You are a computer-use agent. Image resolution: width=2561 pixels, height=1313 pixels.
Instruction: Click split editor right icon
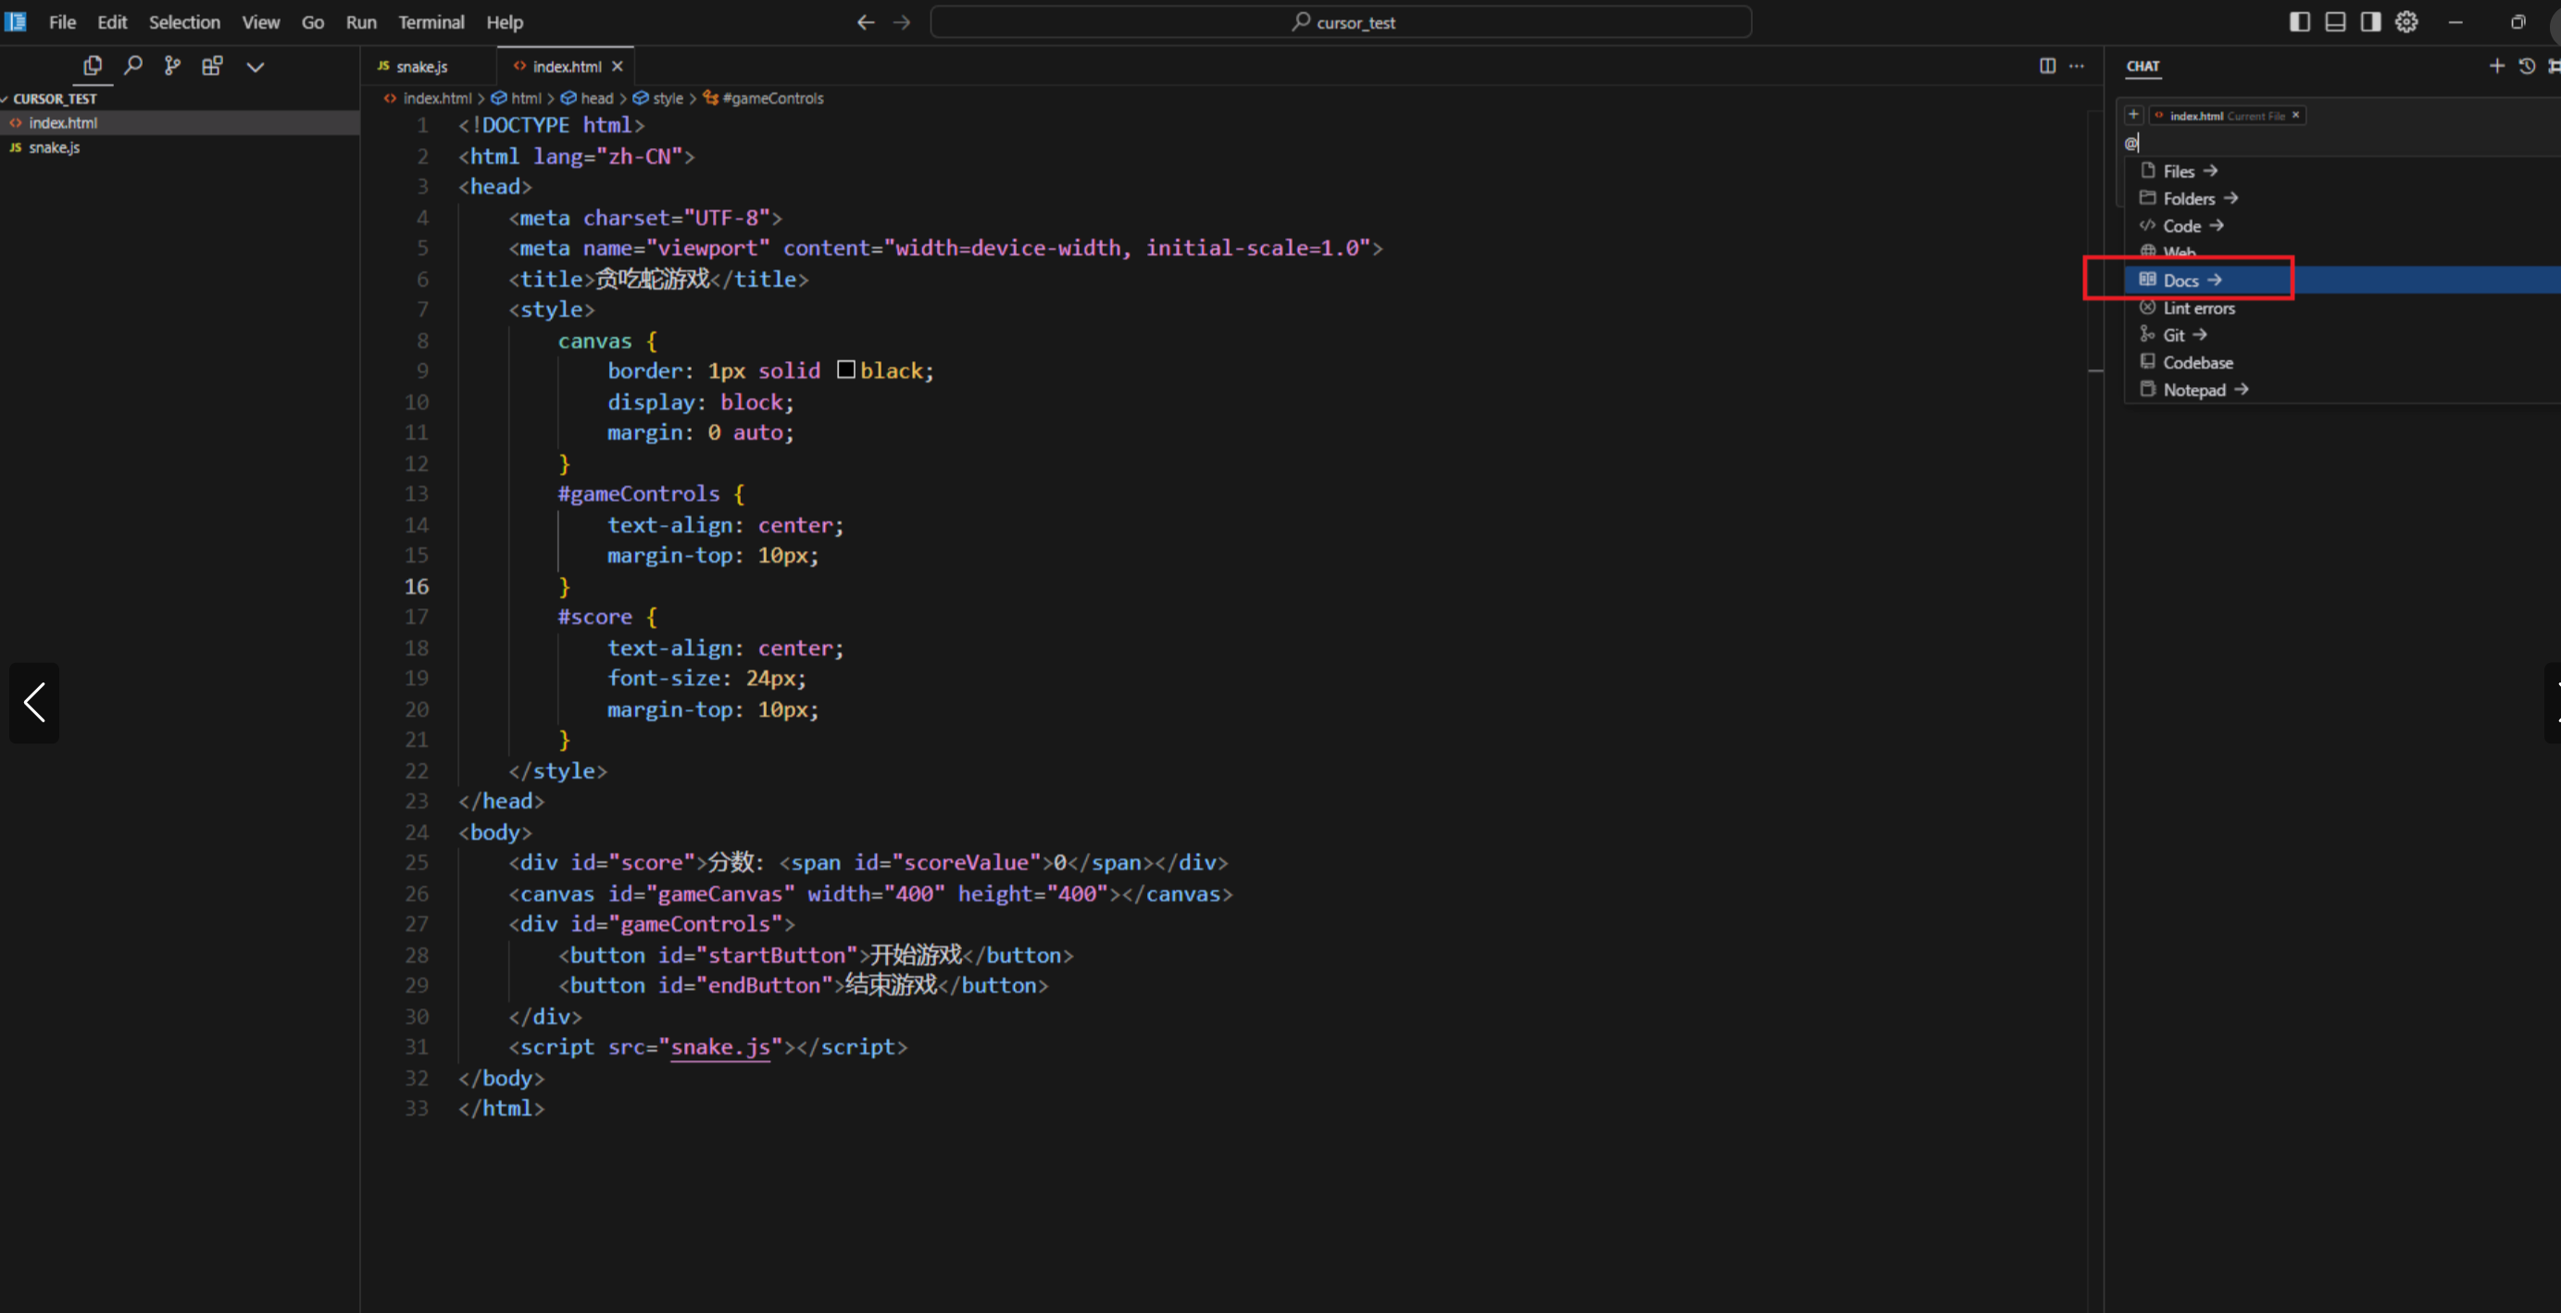coord(2047,66)
